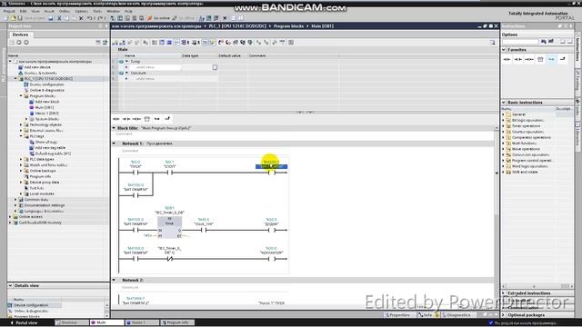The image size is (582, 327).
Task: Click Add new tag table
Action: pyautogui.click(x=50, y=147)
